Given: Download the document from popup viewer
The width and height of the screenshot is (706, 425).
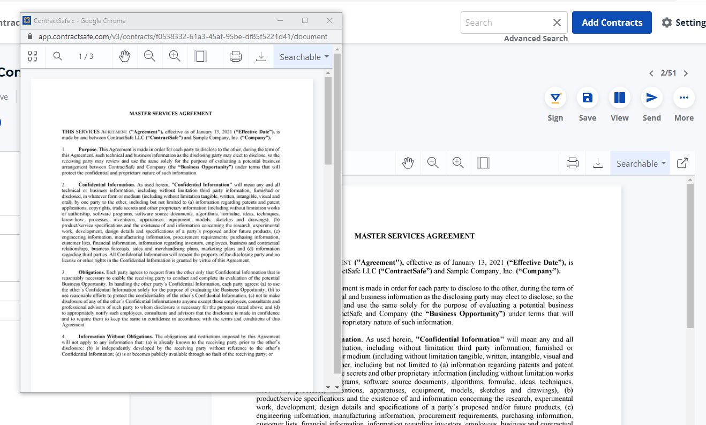Looking at the screenshot, I should 261,56.
